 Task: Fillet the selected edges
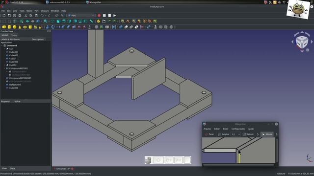63,27
